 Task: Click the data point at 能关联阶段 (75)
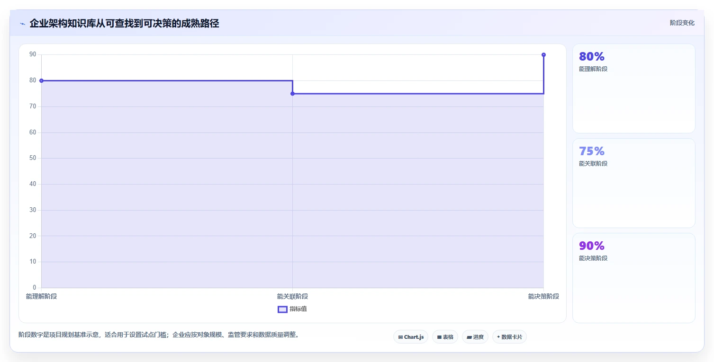coord(292,94)
